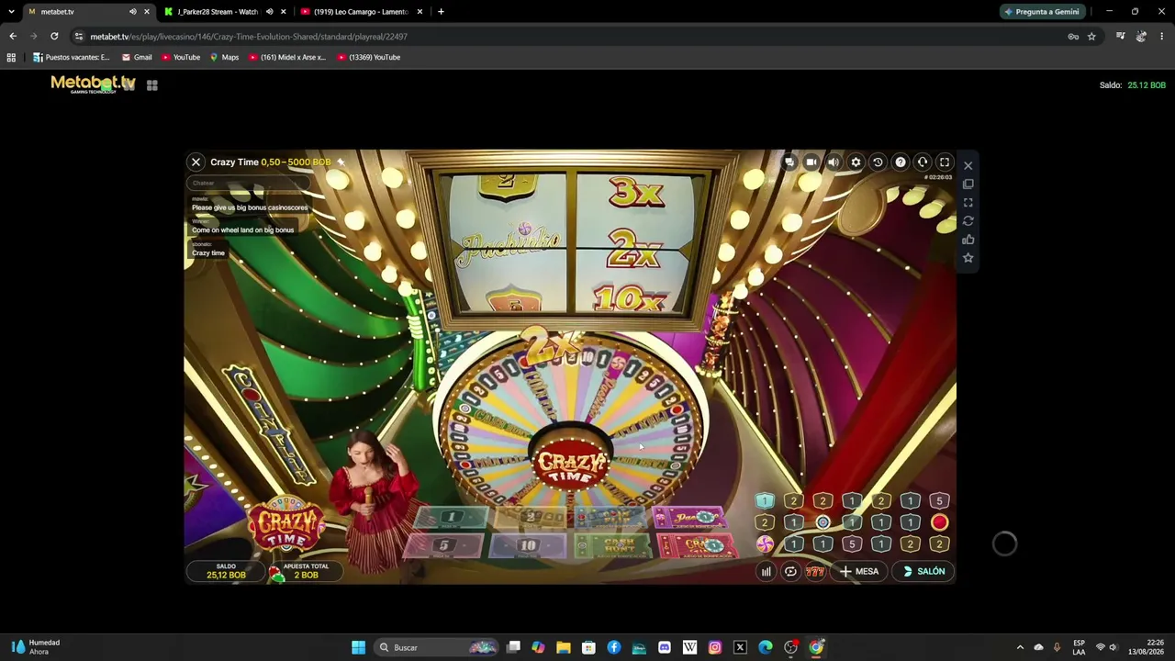
Task: Open a new browser tab
Action: point(441,12)
